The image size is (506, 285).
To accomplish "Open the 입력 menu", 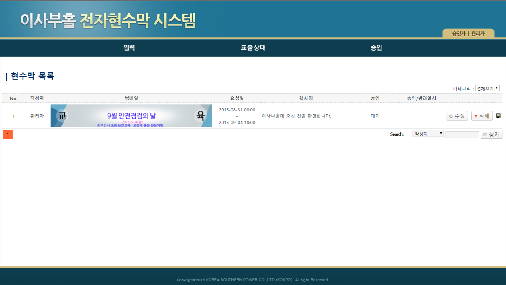I will pyautogui.click(x=129, y=48).
